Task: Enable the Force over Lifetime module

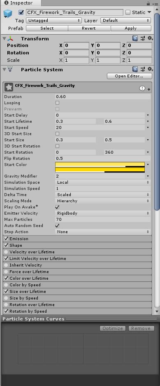Action: click(7, 271)
